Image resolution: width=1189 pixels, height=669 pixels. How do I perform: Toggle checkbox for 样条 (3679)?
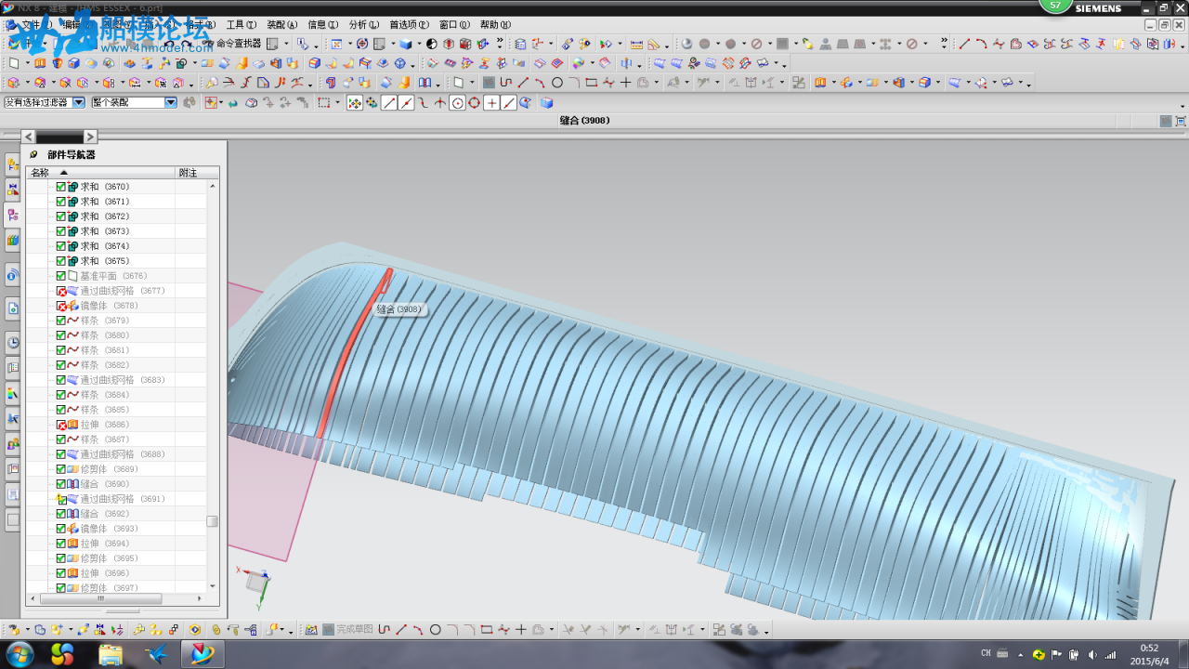61,321
